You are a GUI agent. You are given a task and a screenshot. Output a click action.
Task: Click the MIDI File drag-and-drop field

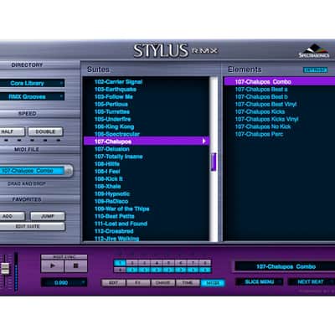click(x=32, y=171)
